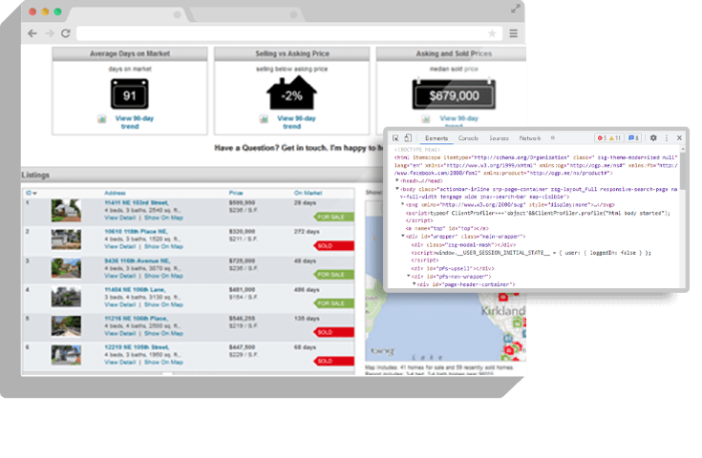
Task: Click the blue issues counter badge in DevTools
Action: (633, 138)
